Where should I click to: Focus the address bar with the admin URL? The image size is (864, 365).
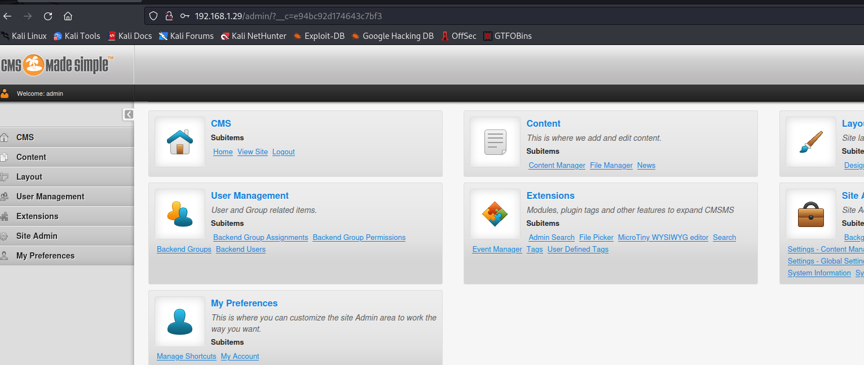click(x=504, y=16)
